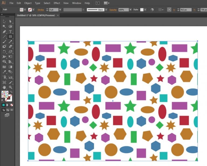
Task: Switch to Draw Normal mode
Action: point(4,110)
